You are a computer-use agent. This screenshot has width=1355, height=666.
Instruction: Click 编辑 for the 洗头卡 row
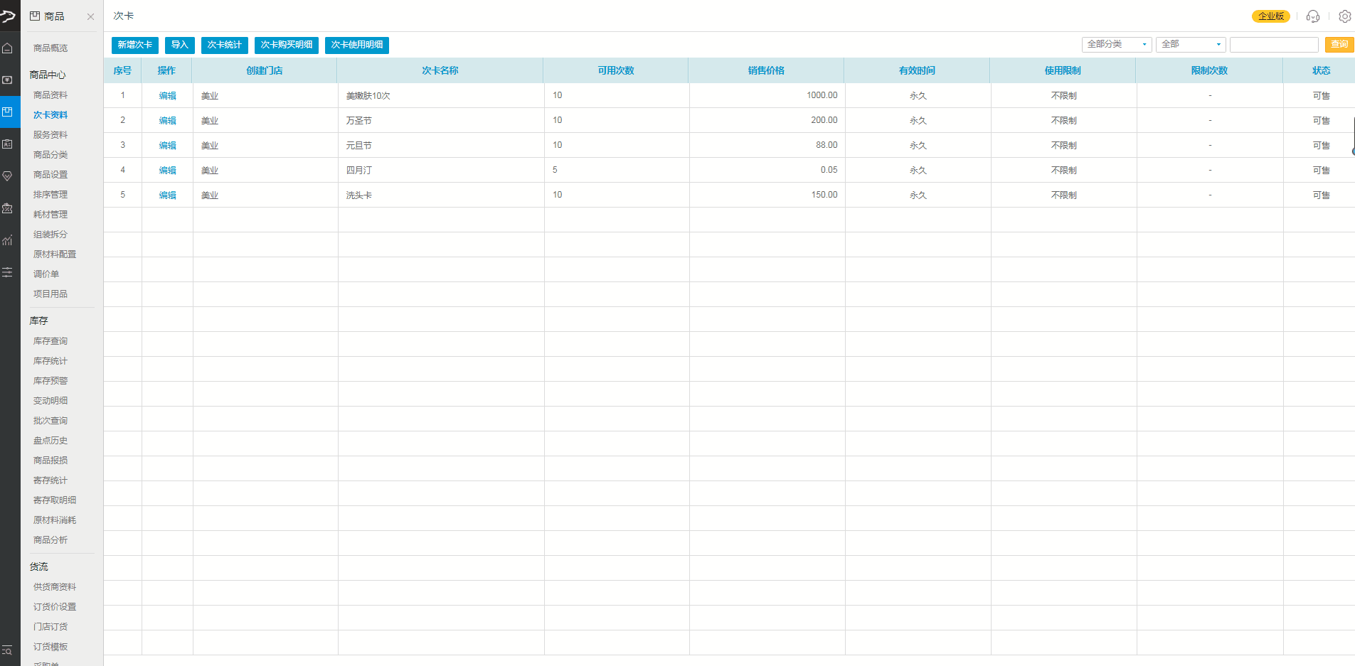168,195
